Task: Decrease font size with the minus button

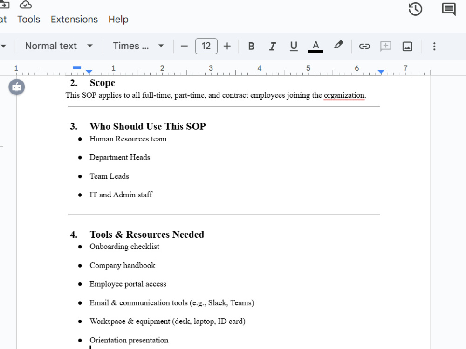Action: (184, 46)
